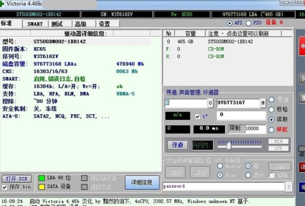Viewport: 305px width, 206px height.
Task: Adjust the AAM acoustic slider handle
Action: 229,145
